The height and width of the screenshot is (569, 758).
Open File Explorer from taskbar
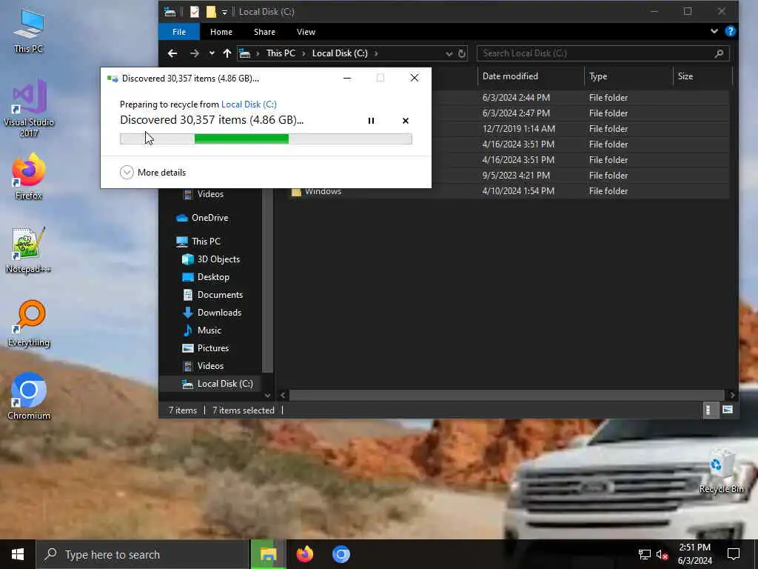pos(268,554)
